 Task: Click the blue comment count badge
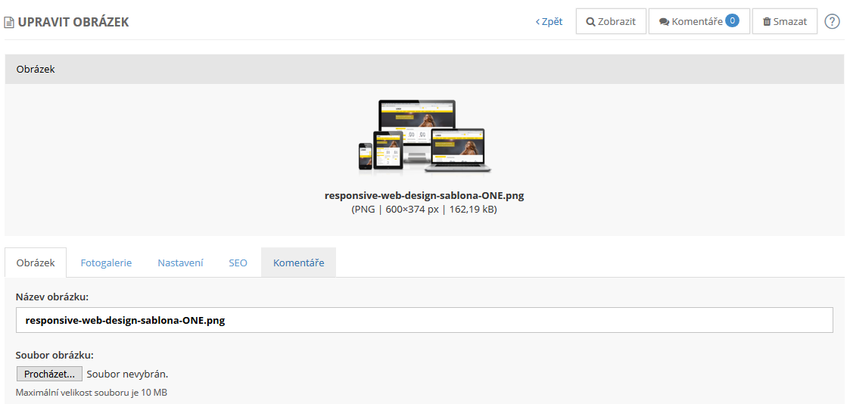tap(732, 20)
